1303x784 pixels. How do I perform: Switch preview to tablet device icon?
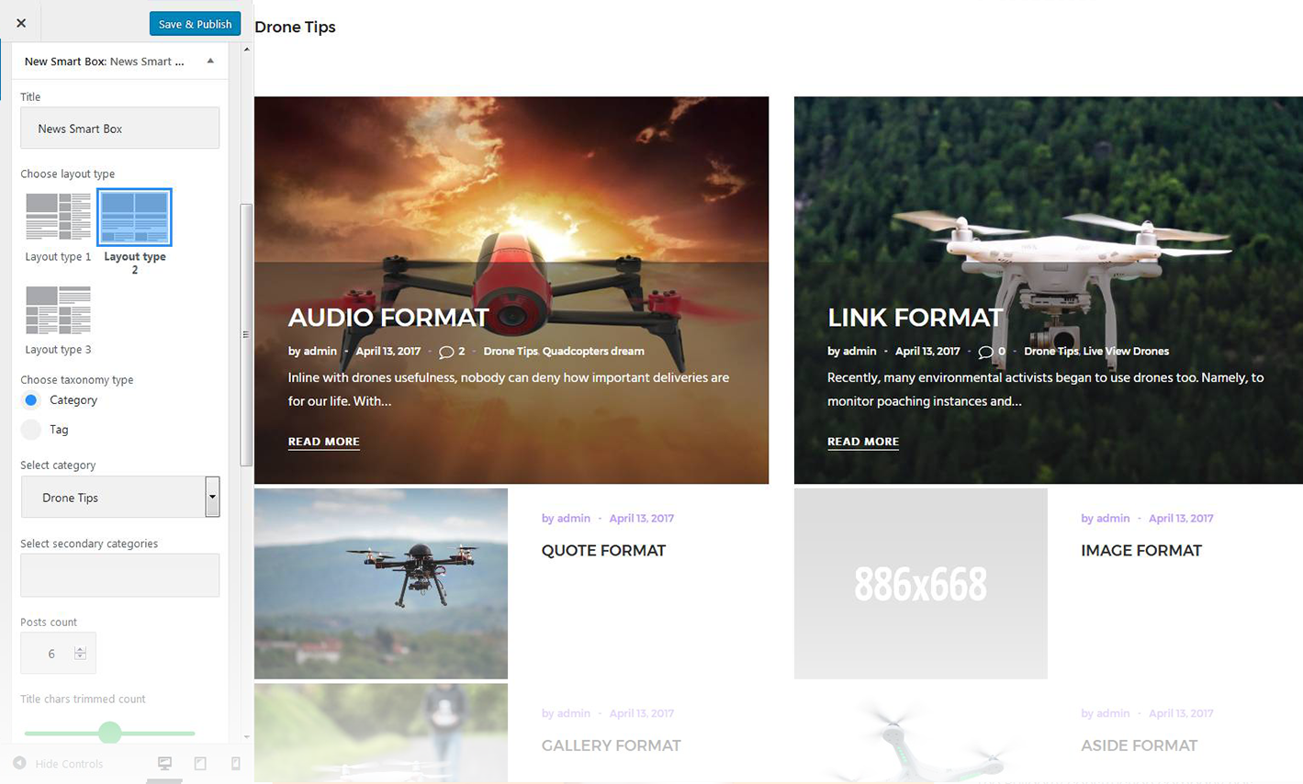(x=200, y=763)
